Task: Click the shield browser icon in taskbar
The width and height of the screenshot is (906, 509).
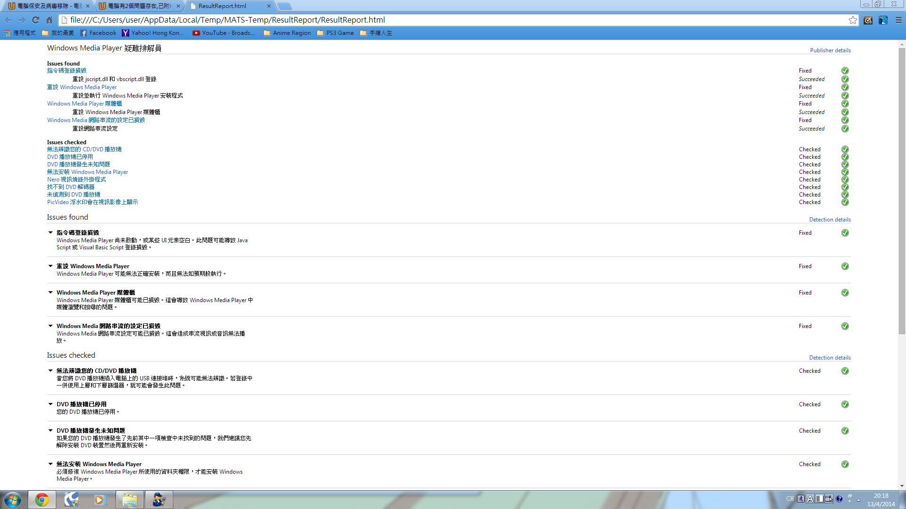Action: (x=71, y=500)
